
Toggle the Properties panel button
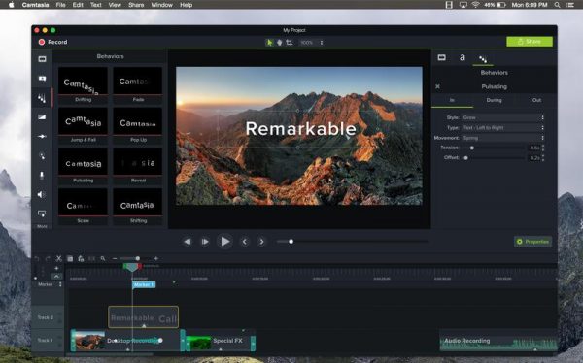533,242
